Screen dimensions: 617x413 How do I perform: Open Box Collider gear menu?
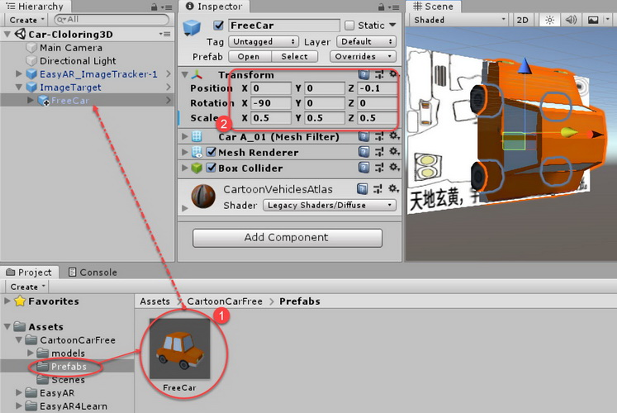(394, 168)
